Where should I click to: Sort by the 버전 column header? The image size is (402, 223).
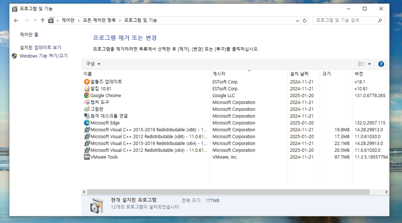371,74
